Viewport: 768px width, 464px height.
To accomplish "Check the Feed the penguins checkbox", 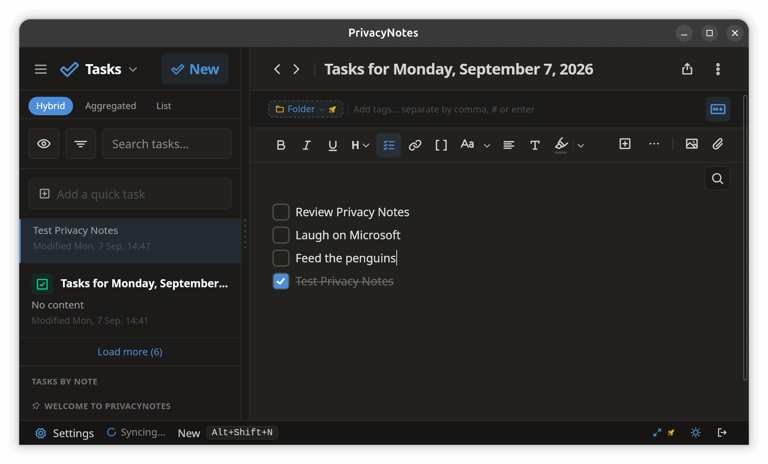I will tap(281, 258).
